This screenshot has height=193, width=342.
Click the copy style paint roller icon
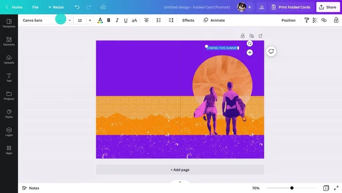coord(306,20)
